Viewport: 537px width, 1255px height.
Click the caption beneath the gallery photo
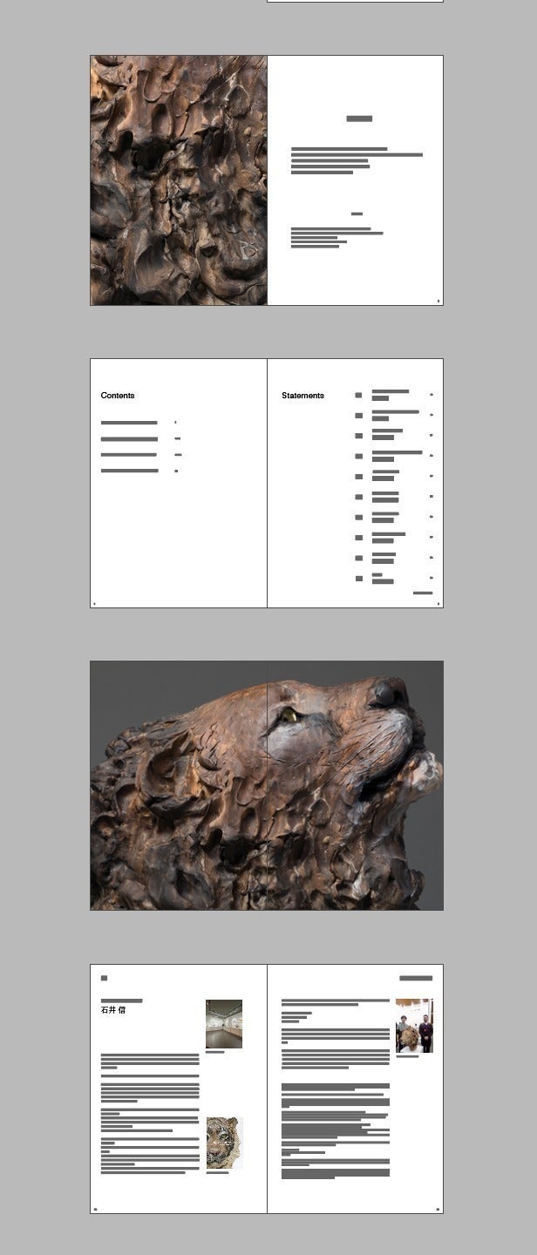click(x=214, y=1052)
